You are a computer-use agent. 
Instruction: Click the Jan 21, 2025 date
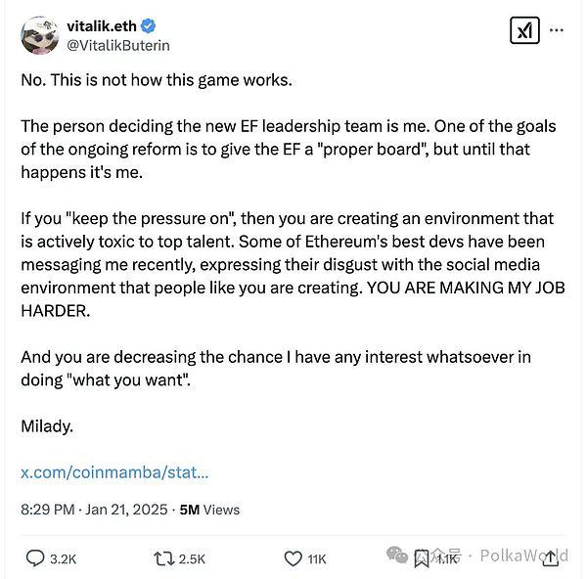point(126,510)
